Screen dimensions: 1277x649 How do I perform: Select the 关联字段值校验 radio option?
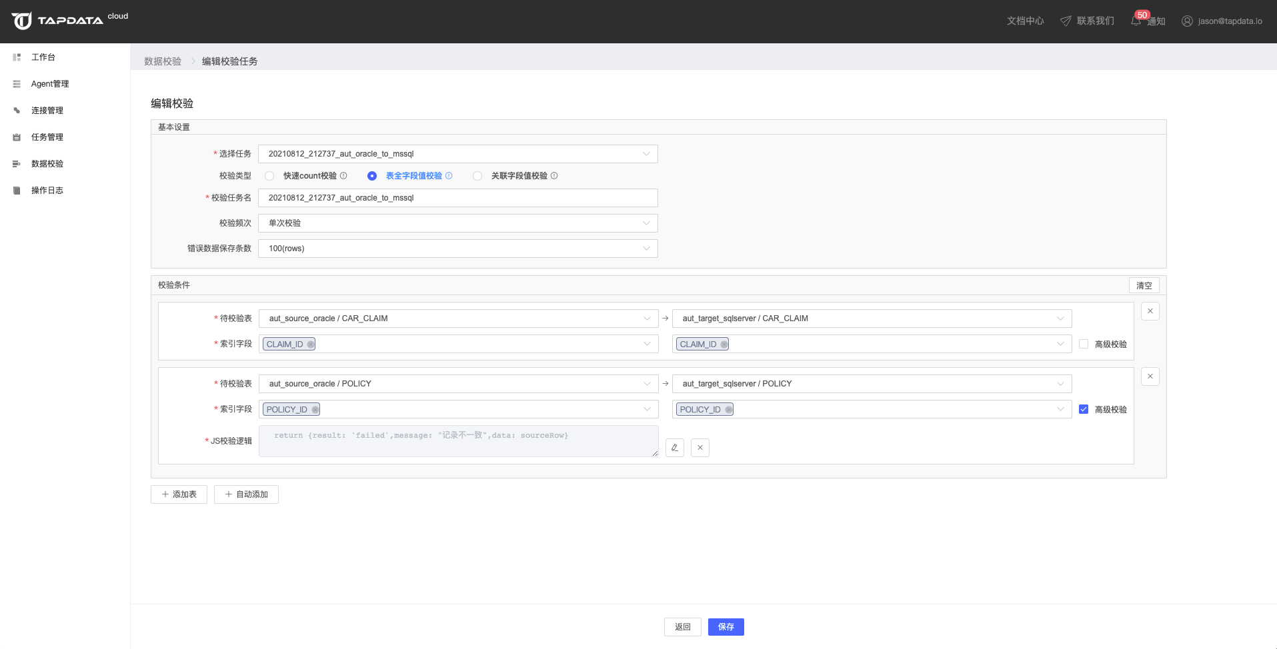point(477,176)
